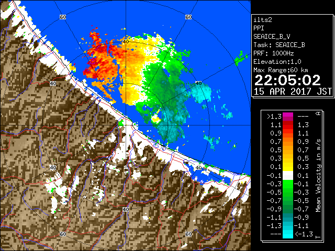Click the 40 km ring label due north
This screenshot has width=335, height=251.
click(x=126, y=41)
